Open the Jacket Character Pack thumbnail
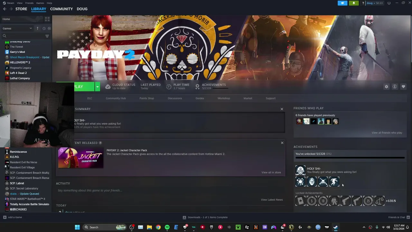The height and width of the screenshot is (232, 412). coord(80,158)
